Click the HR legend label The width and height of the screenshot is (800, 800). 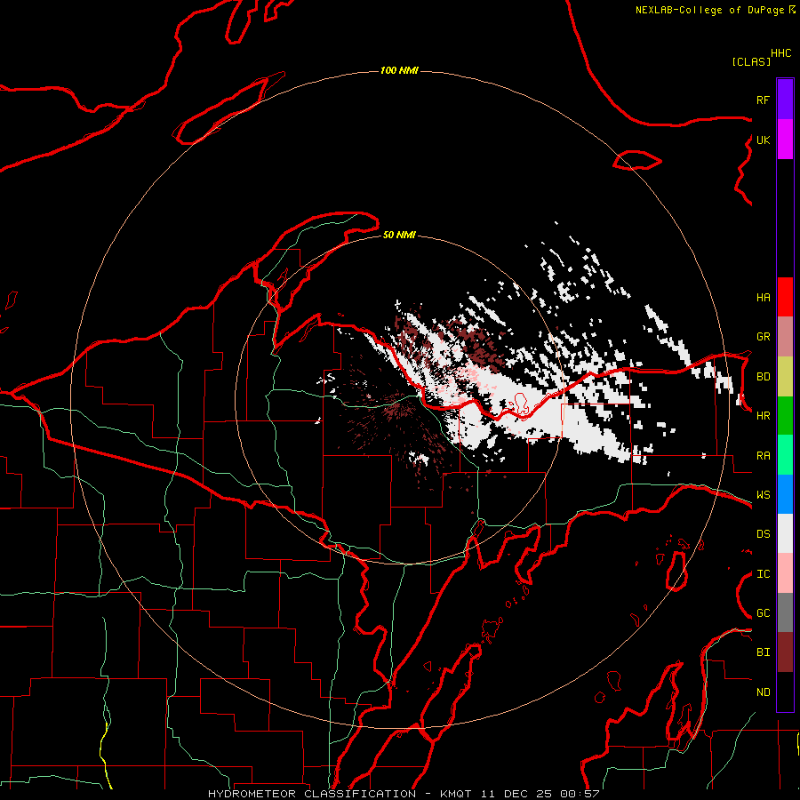coord(763,416)
